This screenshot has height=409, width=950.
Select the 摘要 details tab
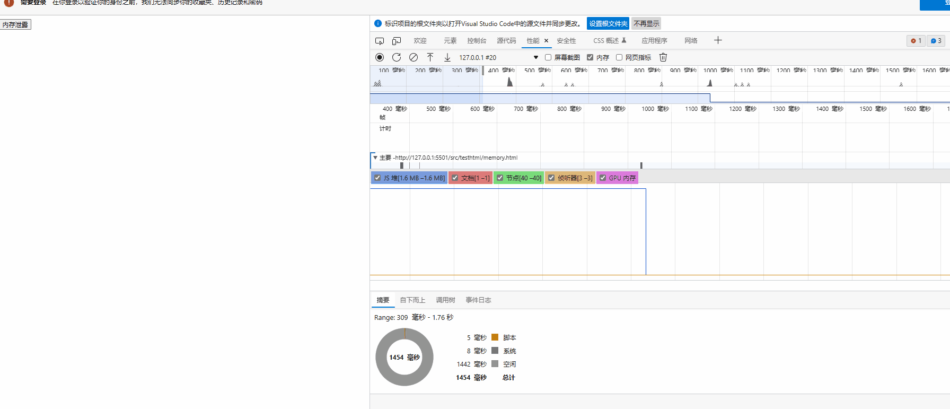pos(383,300)
